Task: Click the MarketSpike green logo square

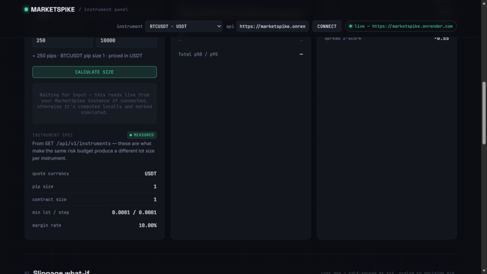Action: tap(26, 9)
